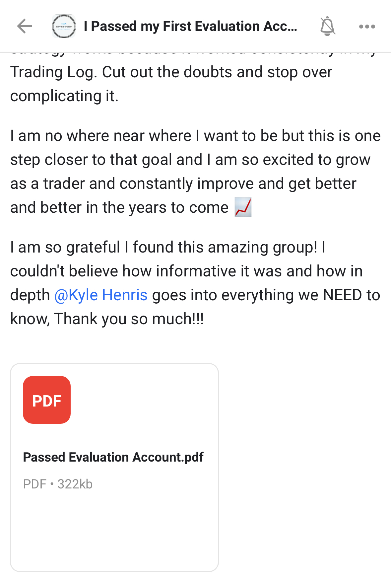
Task: Tap the "Thank you so much!!!" text
Action: [x=129, y=319]
